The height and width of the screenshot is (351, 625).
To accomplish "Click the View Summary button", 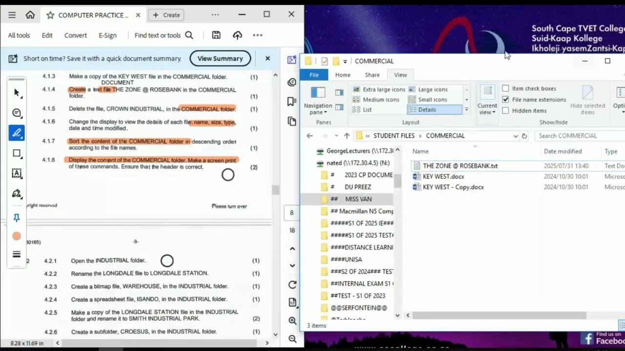I will click(x=220, y=58).
